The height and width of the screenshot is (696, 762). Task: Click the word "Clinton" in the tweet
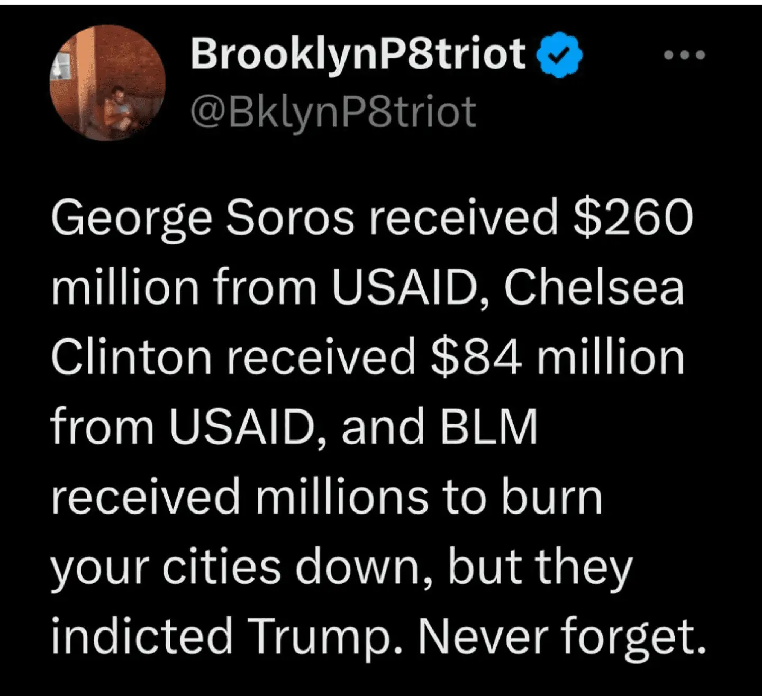tap(131, 357)
